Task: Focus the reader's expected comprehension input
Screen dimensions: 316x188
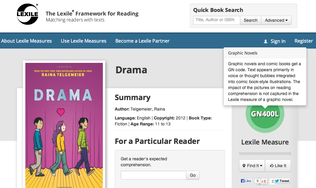Action: pyautogui.click(x=153, y=175)
